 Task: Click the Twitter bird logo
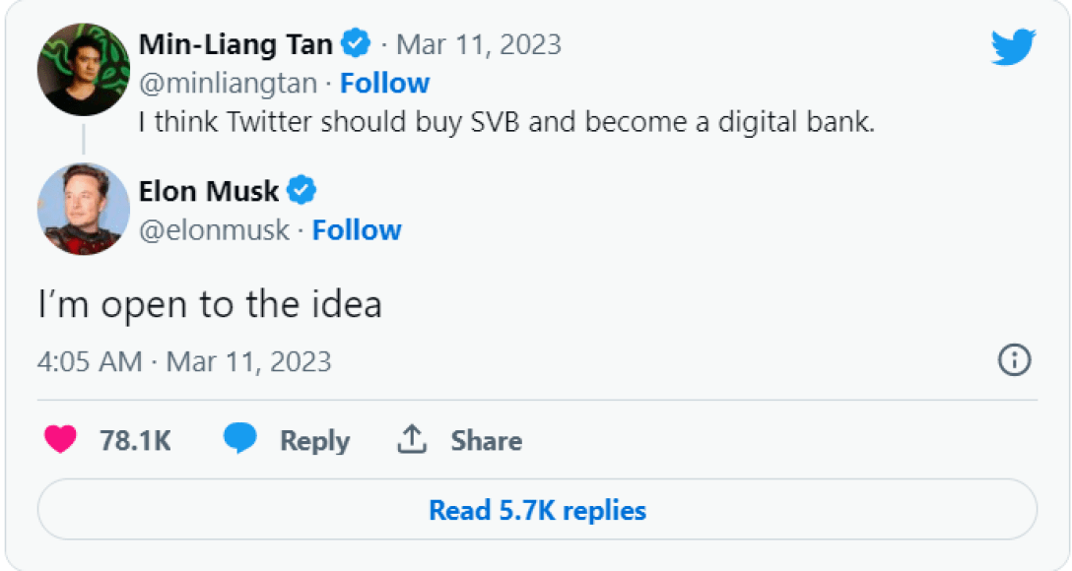[1013, 46]
